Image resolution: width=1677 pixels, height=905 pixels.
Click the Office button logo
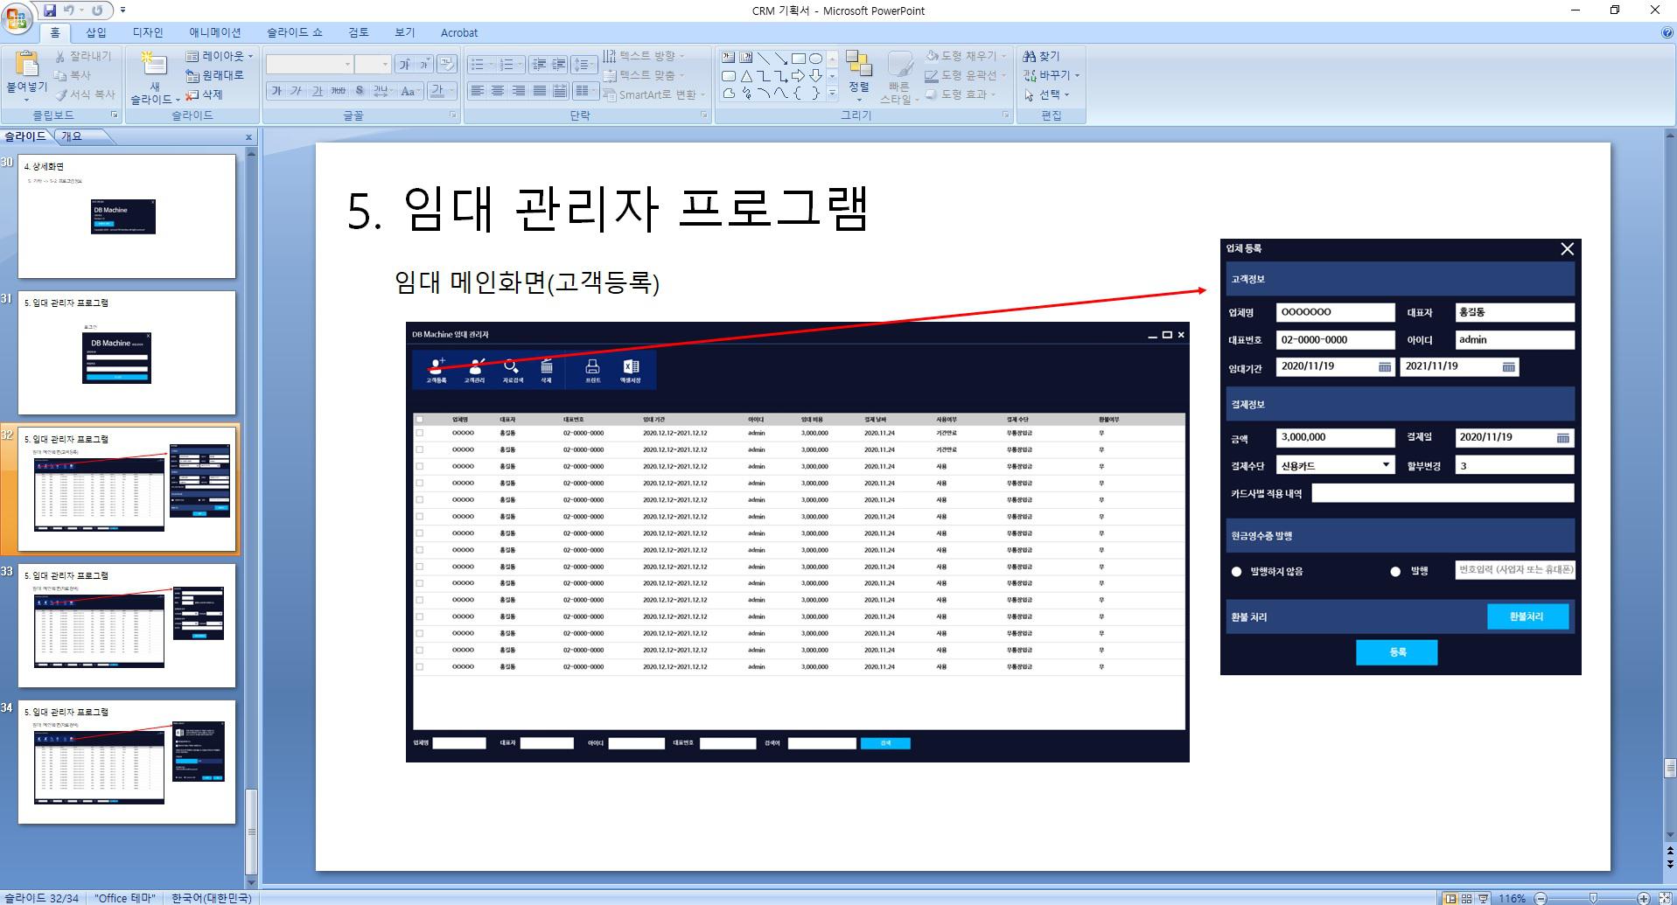(18, 17)
